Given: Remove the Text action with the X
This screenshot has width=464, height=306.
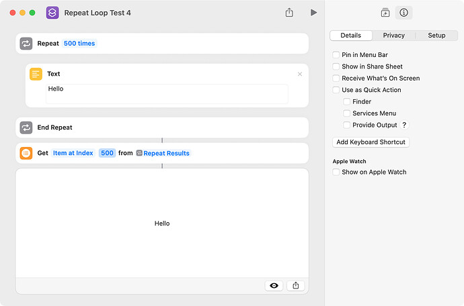Looking at the screenshot, I should (300, 74).
